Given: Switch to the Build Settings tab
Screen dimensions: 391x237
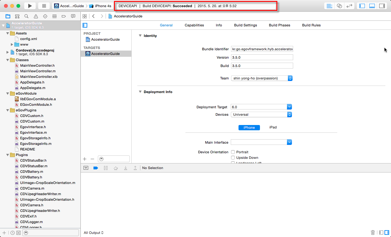Looking at the screenshot, I should click(245, 25).
